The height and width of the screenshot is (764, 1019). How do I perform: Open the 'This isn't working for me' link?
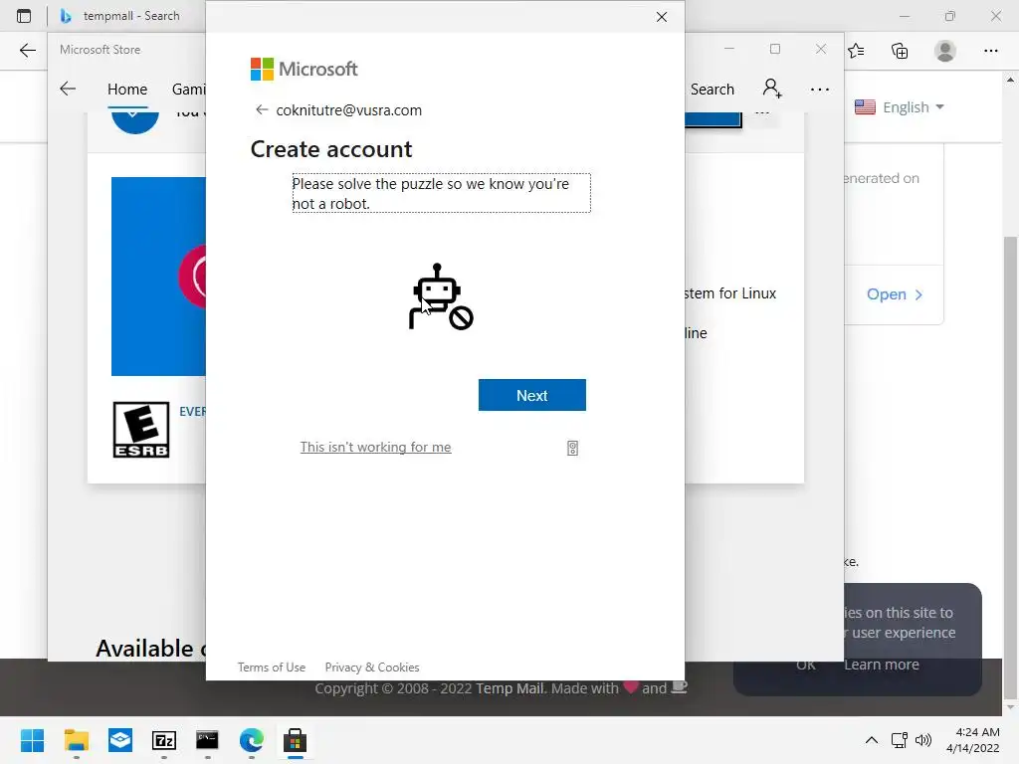(x=375, y=447)
